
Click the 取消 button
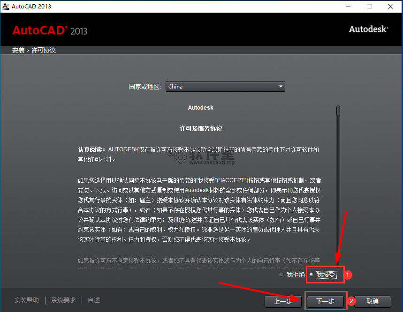point(373,301)
